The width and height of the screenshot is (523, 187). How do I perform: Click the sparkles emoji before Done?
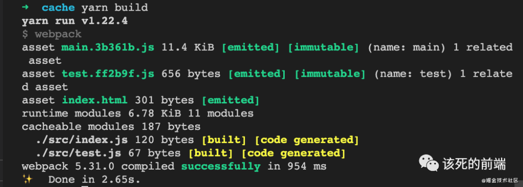coord(27,179)
